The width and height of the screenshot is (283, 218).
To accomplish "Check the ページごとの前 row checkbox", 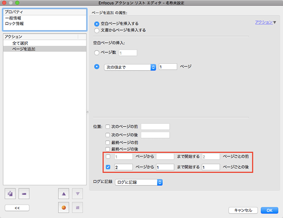I will [108, 157].
